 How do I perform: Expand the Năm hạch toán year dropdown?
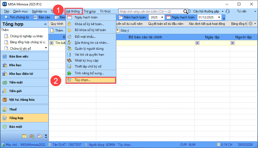[x=162, y=17]
